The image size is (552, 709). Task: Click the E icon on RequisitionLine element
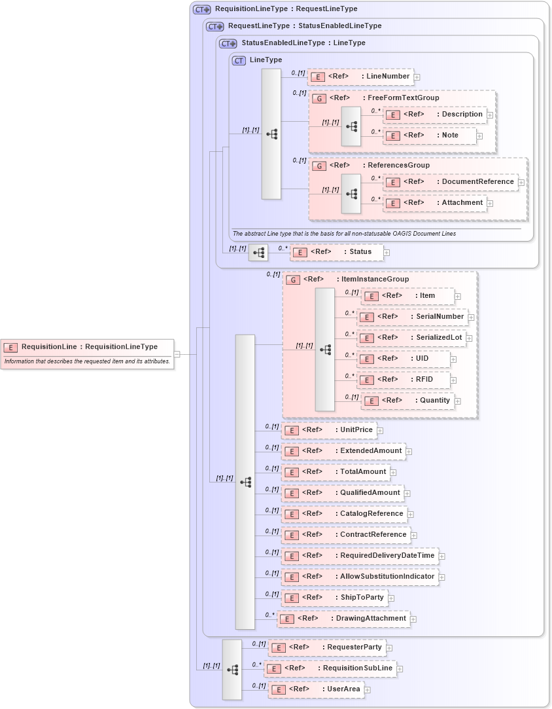tap(10, 346)
